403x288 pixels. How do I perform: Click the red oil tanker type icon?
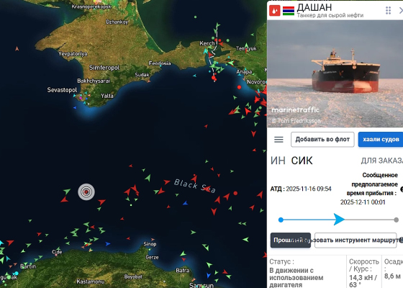pos(274,11)
